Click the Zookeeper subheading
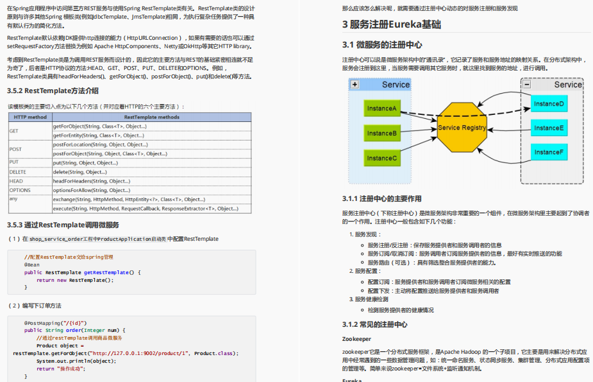Viewport: 593px width, 382px height. [x=356, y=339]
